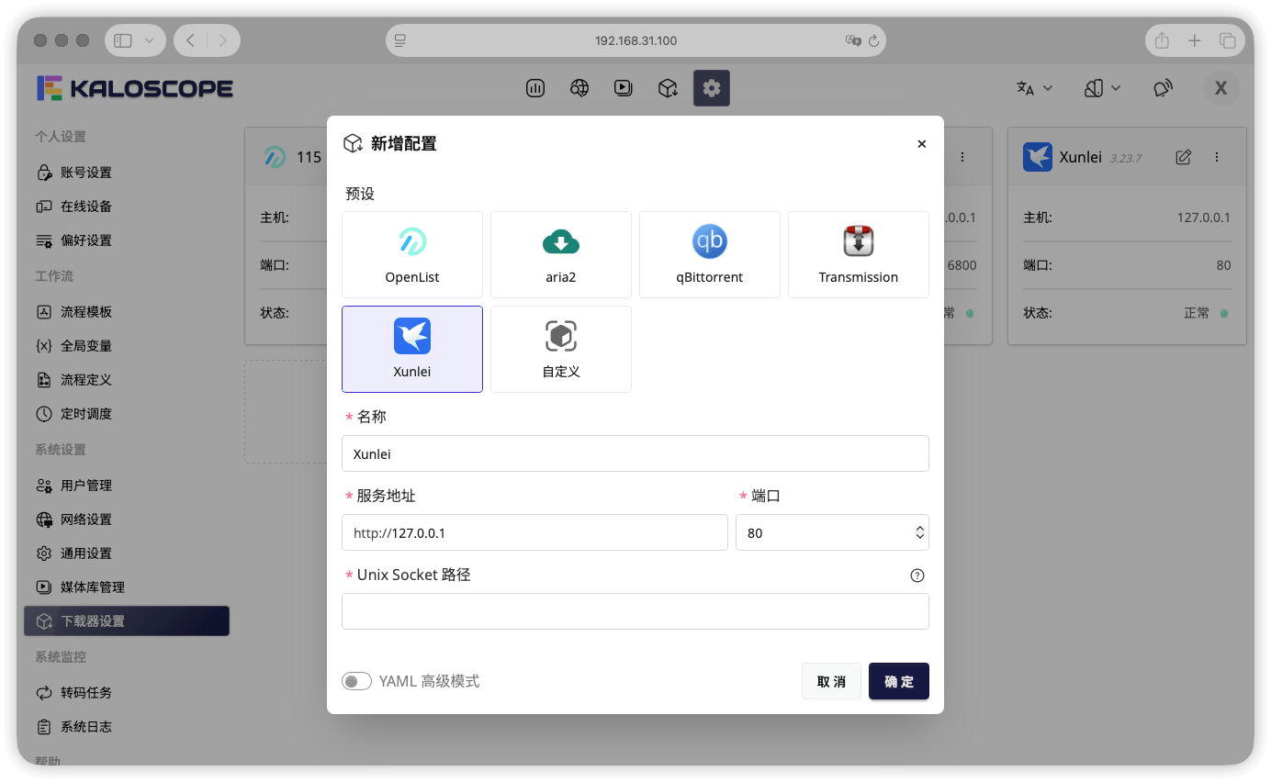Focus the 服务地址 input field

534,532
